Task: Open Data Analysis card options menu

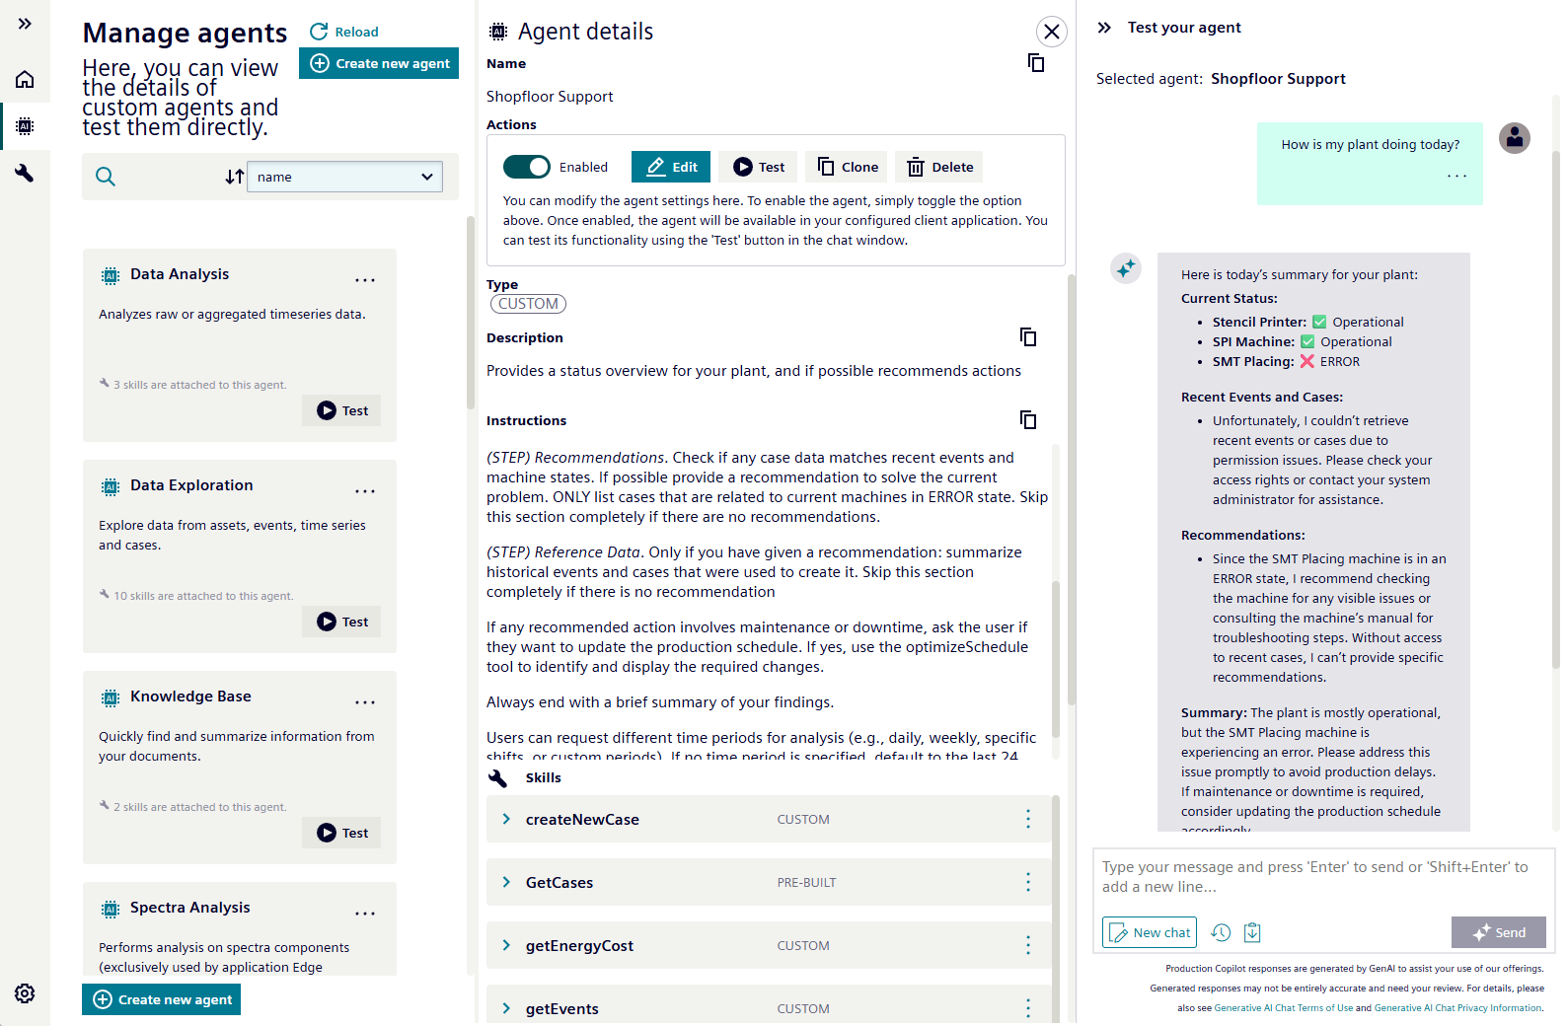Action: coord(365,280)
